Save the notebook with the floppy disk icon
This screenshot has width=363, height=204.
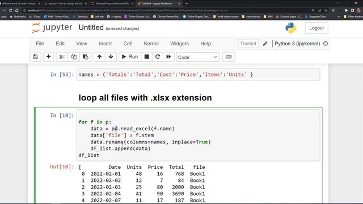pos(35,57)
